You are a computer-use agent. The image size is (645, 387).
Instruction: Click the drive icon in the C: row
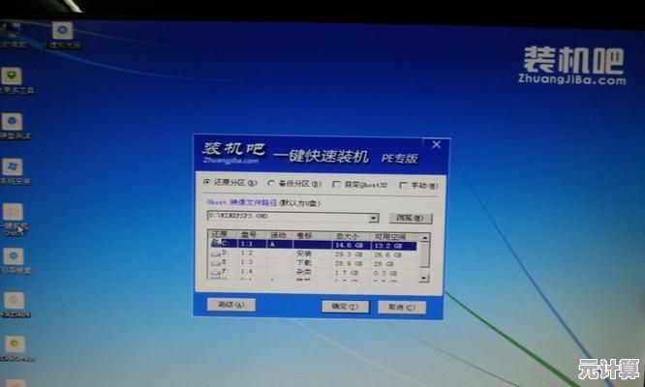pyautogui.click(x=216, y=244)
